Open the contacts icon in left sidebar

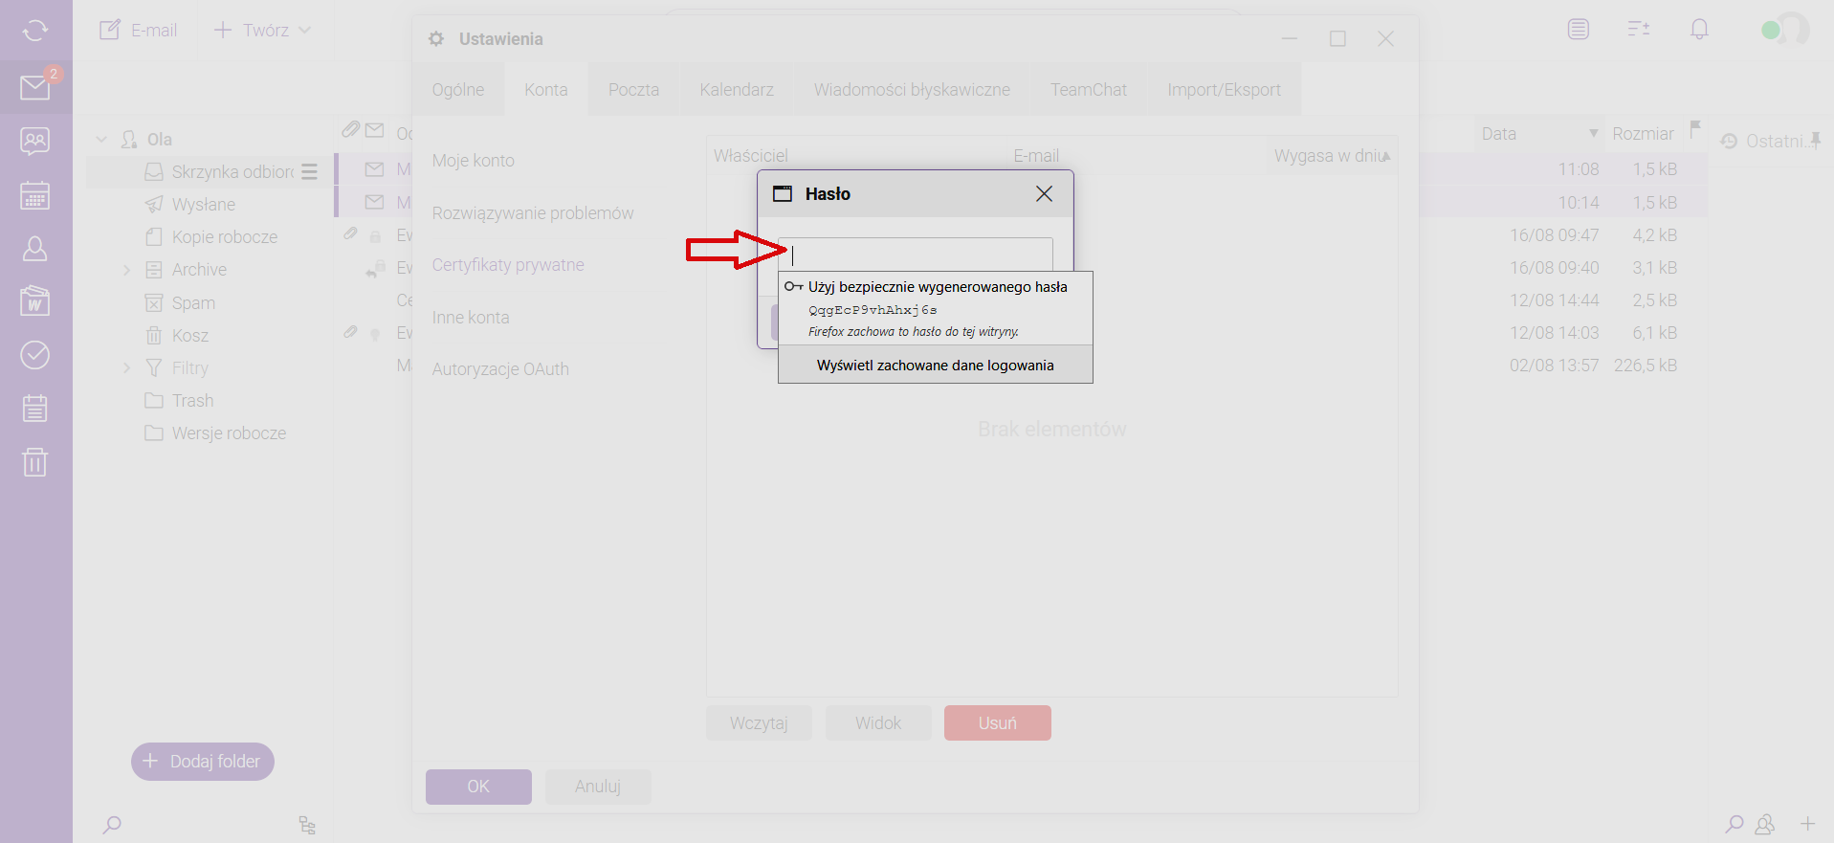click(34, 249)
